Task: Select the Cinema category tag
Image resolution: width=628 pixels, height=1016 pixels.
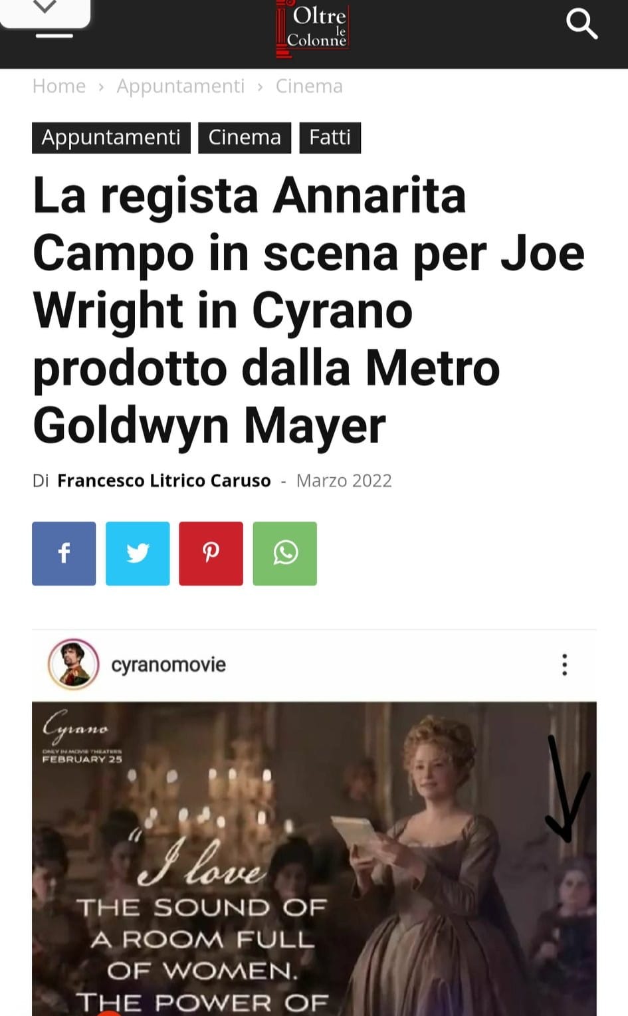Action: point(245,138)
